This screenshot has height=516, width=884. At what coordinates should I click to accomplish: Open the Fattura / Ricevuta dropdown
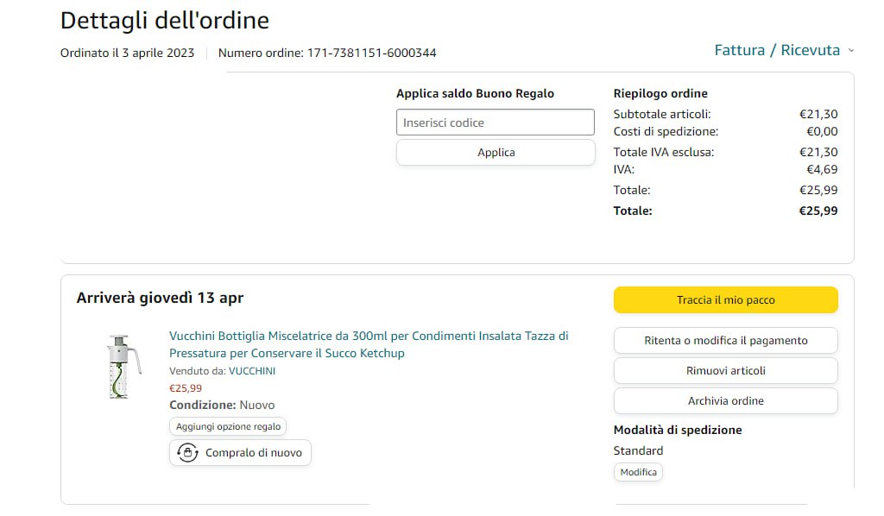click(776, 50)
